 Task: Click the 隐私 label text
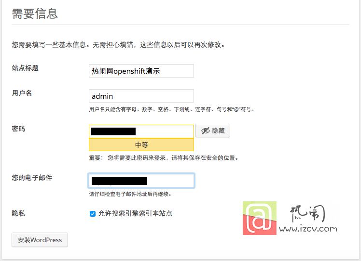18,213
